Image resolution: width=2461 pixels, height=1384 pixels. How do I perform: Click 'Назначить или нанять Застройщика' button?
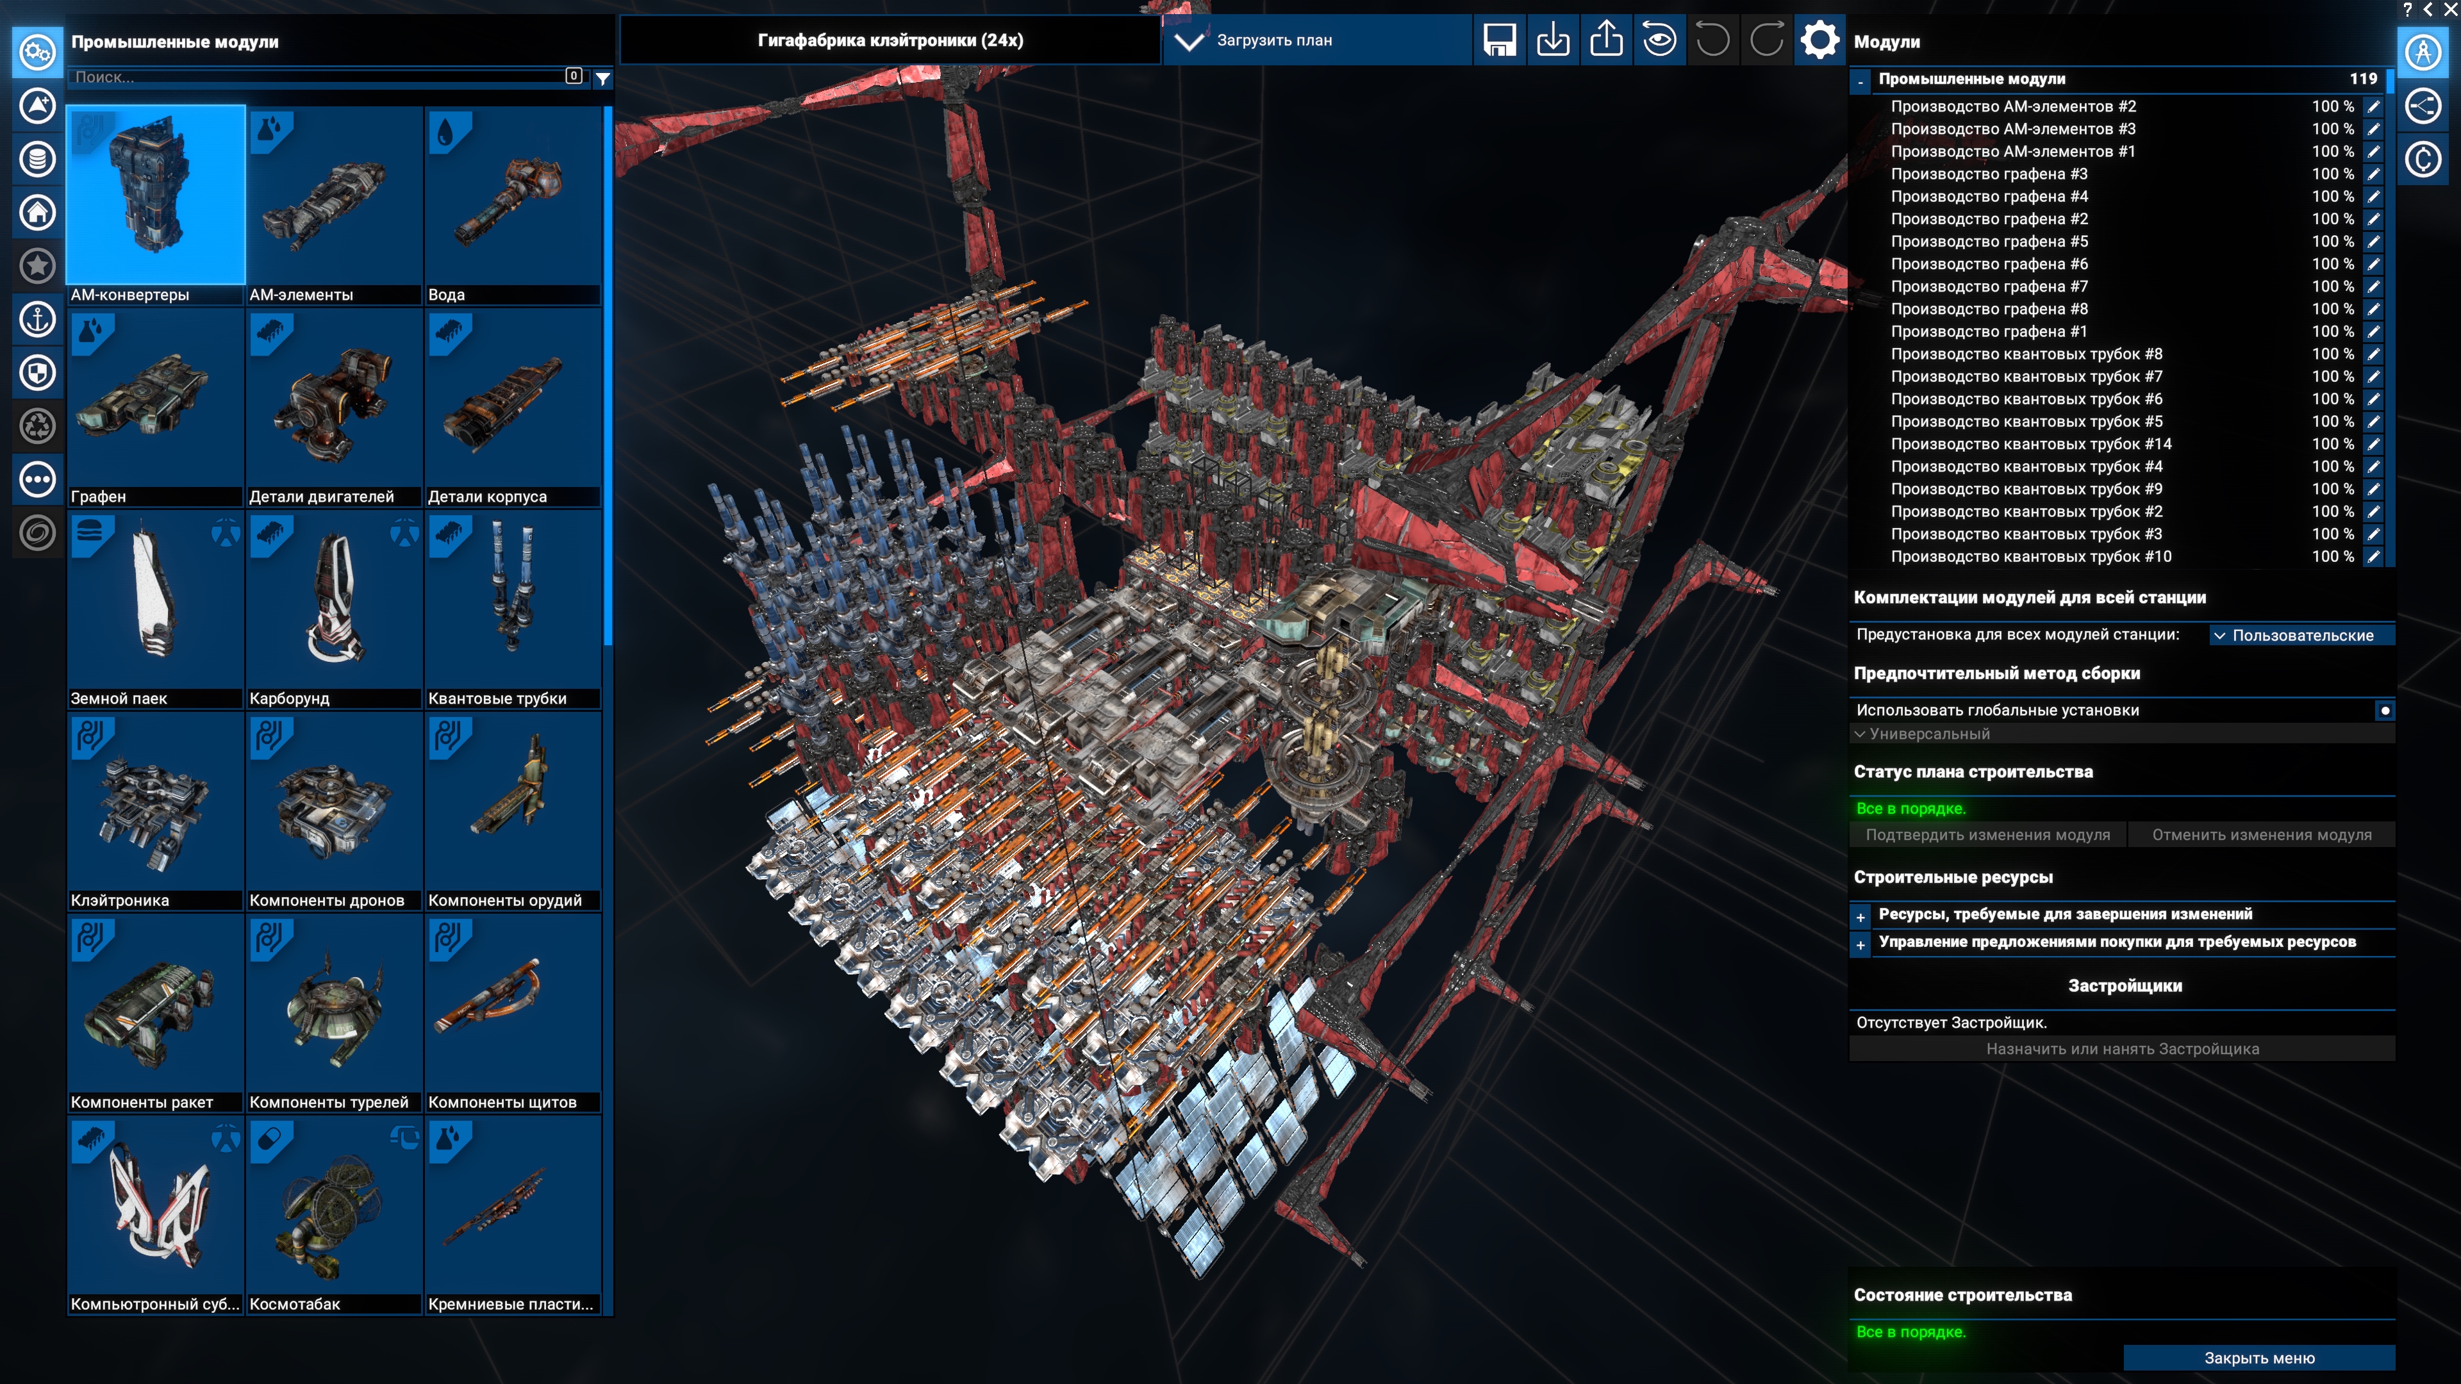2122,1049
